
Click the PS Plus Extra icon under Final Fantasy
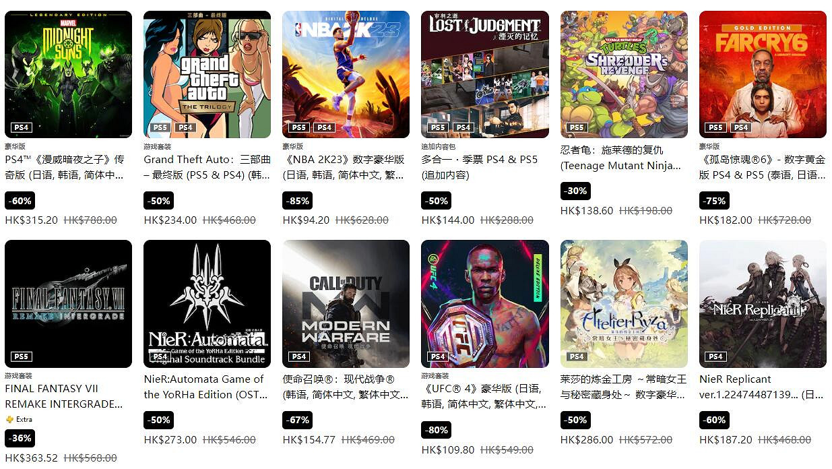pyautogui.click(x=9, y=419)
